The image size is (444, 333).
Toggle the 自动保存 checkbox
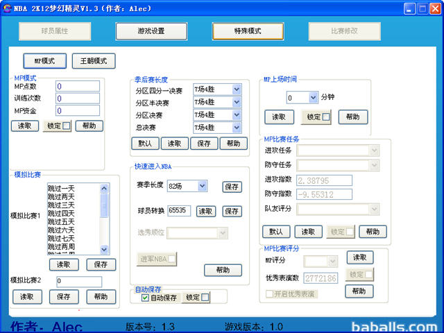tap(145, 298)
